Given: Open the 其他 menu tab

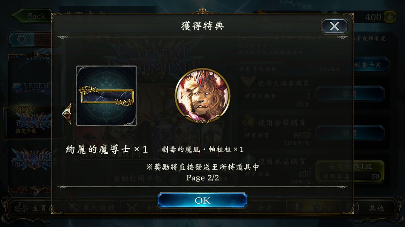Looking at the screenshot, I should [x=377, y=208].
